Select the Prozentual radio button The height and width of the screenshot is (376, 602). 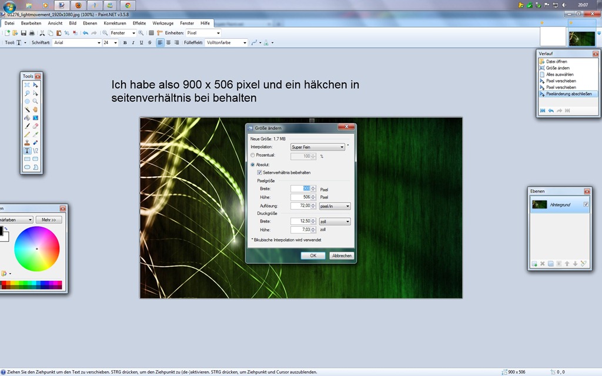[x=253, y=155]
